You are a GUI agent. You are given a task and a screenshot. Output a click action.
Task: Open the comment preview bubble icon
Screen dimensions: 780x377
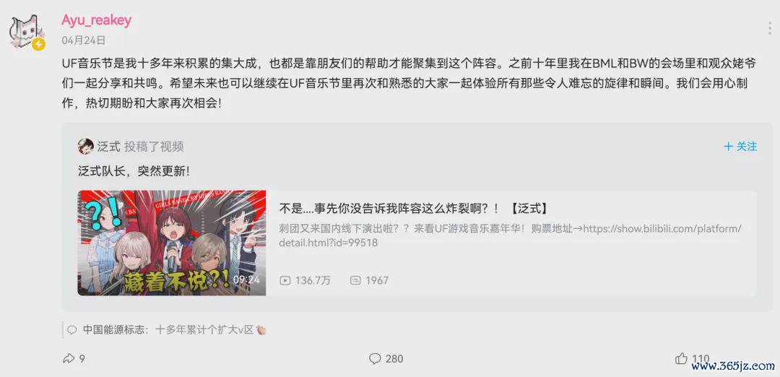pyautogui.click(x=72, y=330)
